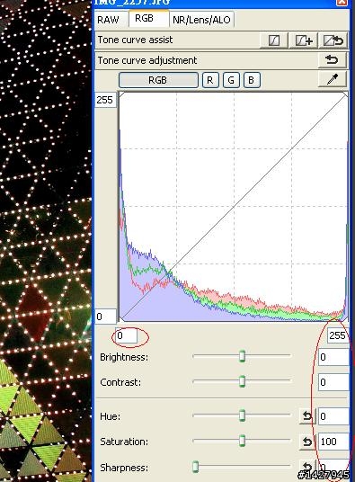This screenshot has height=482, width=355.
Task: Reset the Saturation value
Action: [x=307, y=442]
